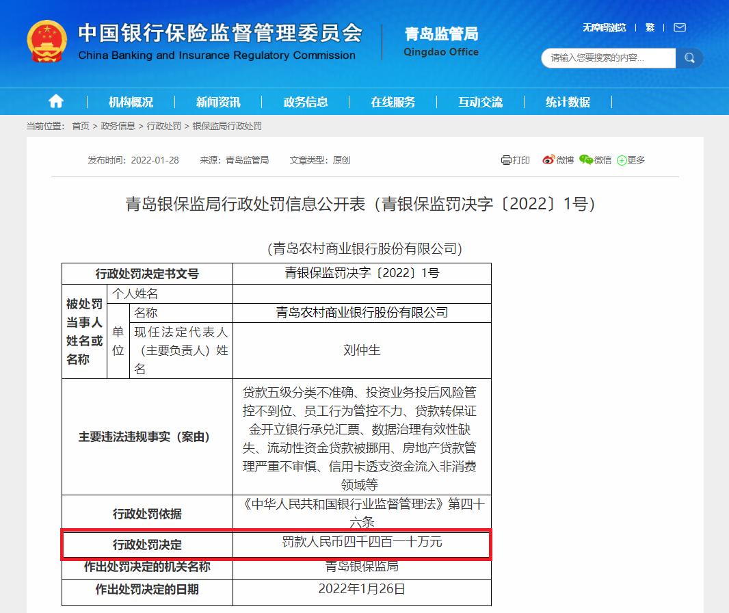Screen dimensions: 729x613
Task: Click the 个人姓名 cell
Action: pyautogui.click(x=170, y=294)
